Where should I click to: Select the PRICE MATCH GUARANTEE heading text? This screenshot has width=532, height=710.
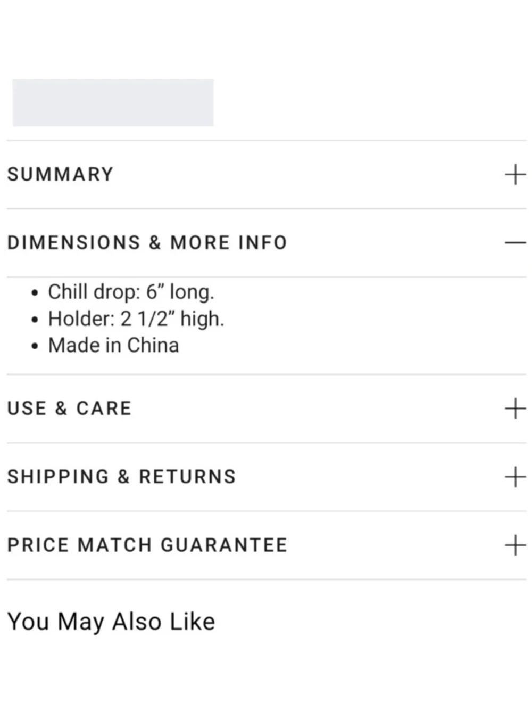click(147, 545)
